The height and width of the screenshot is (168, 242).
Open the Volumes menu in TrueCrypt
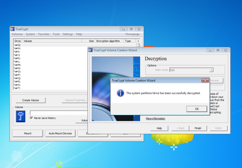[17, 34]
